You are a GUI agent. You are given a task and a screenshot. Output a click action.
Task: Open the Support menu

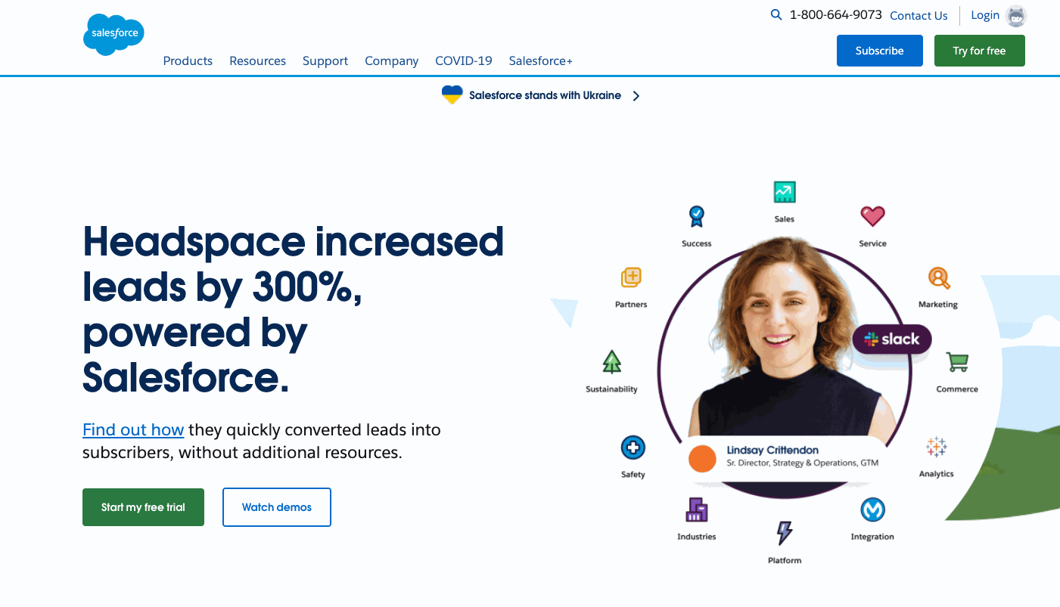point(325,60)
